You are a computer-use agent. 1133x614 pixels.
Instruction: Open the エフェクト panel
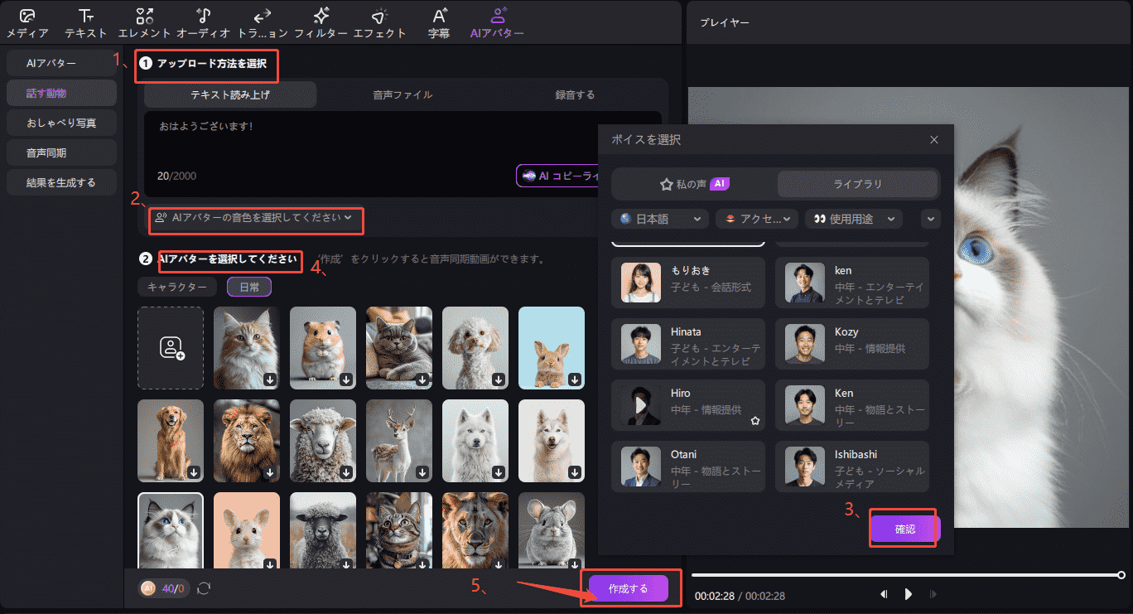pyautogui.click(x=381, y=21)
